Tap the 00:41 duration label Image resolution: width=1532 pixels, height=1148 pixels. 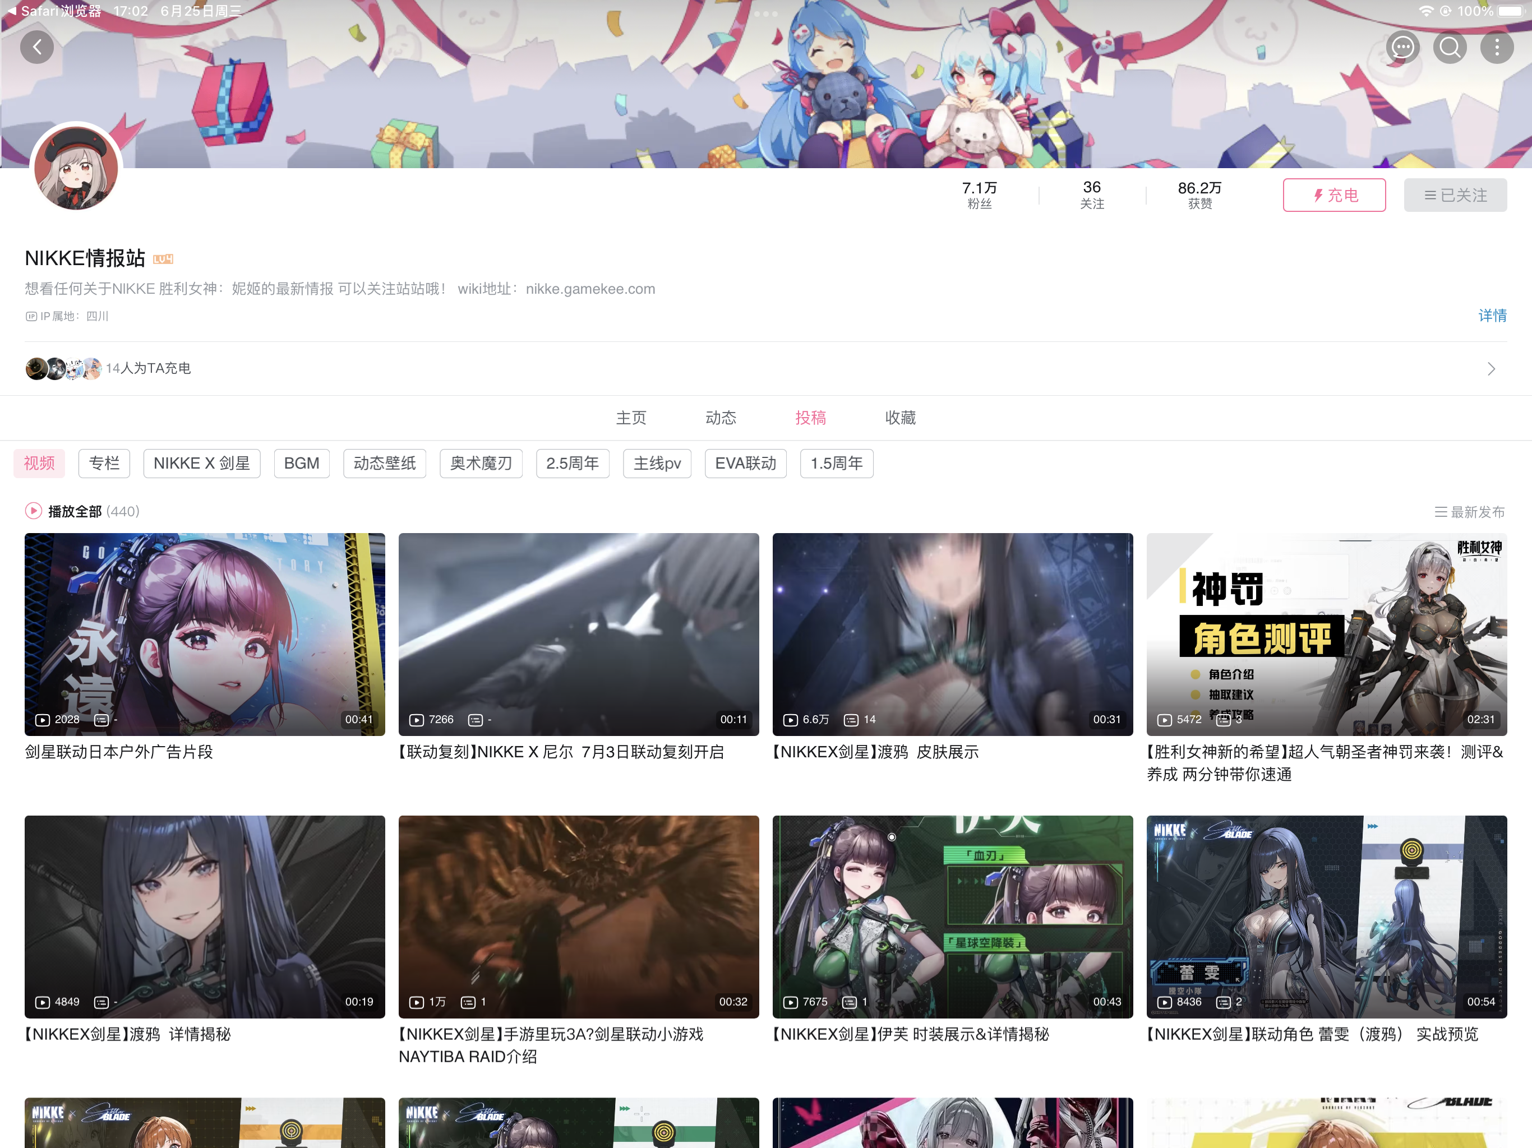click(x=359, y=719)
